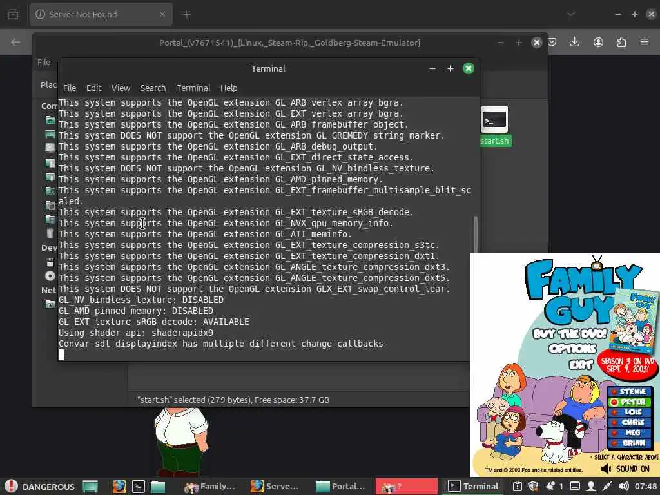Click the home folder icon in file manager sidebar
The height and width of the screenshot is (495, 660).
pos(50,120)
